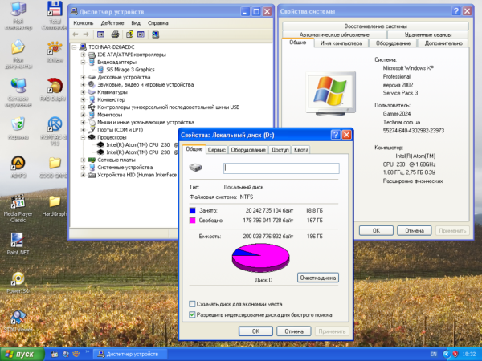This screenshot has height=361, width=482.
Task: Expand the Мониторы node
Action: (x=83, y=115)
